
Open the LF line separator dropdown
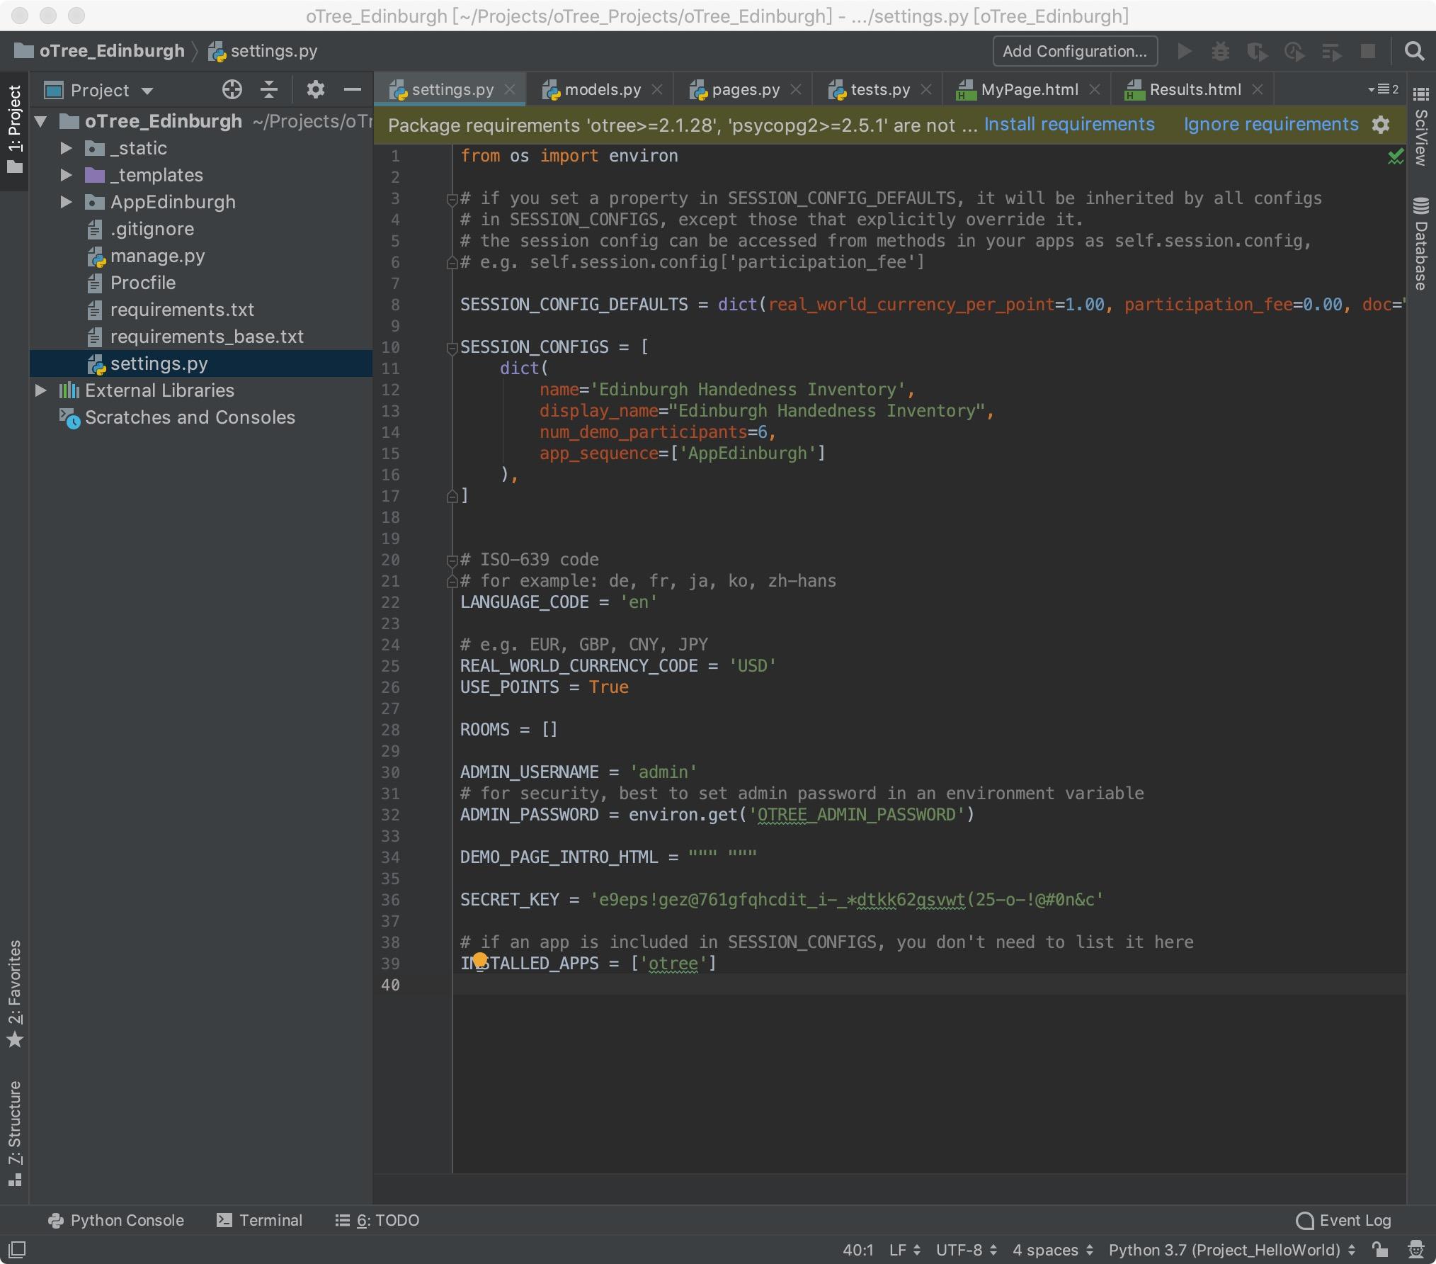coord(901,1250)
